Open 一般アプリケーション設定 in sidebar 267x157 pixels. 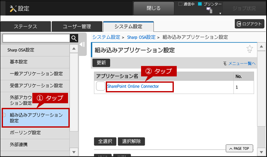tap(35, 74)
